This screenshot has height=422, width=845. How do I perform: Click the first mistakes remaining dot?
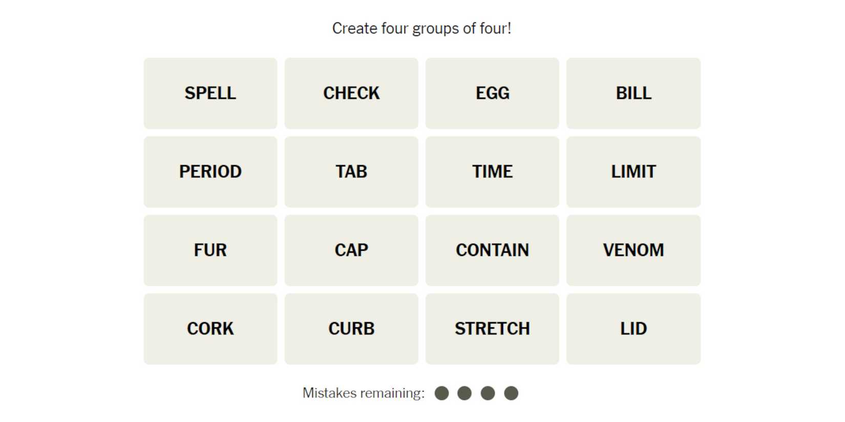click(441, 393)
